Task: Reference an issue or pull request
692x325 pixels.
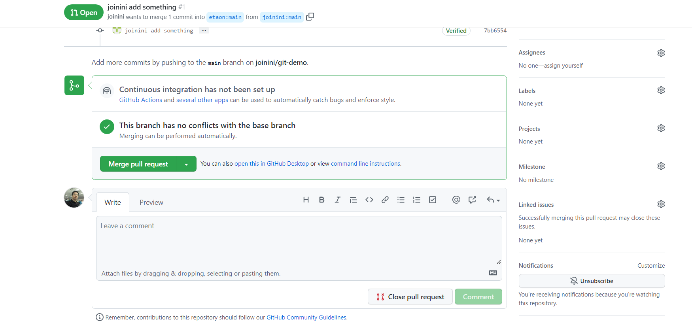Action: [x=472, y=200]
